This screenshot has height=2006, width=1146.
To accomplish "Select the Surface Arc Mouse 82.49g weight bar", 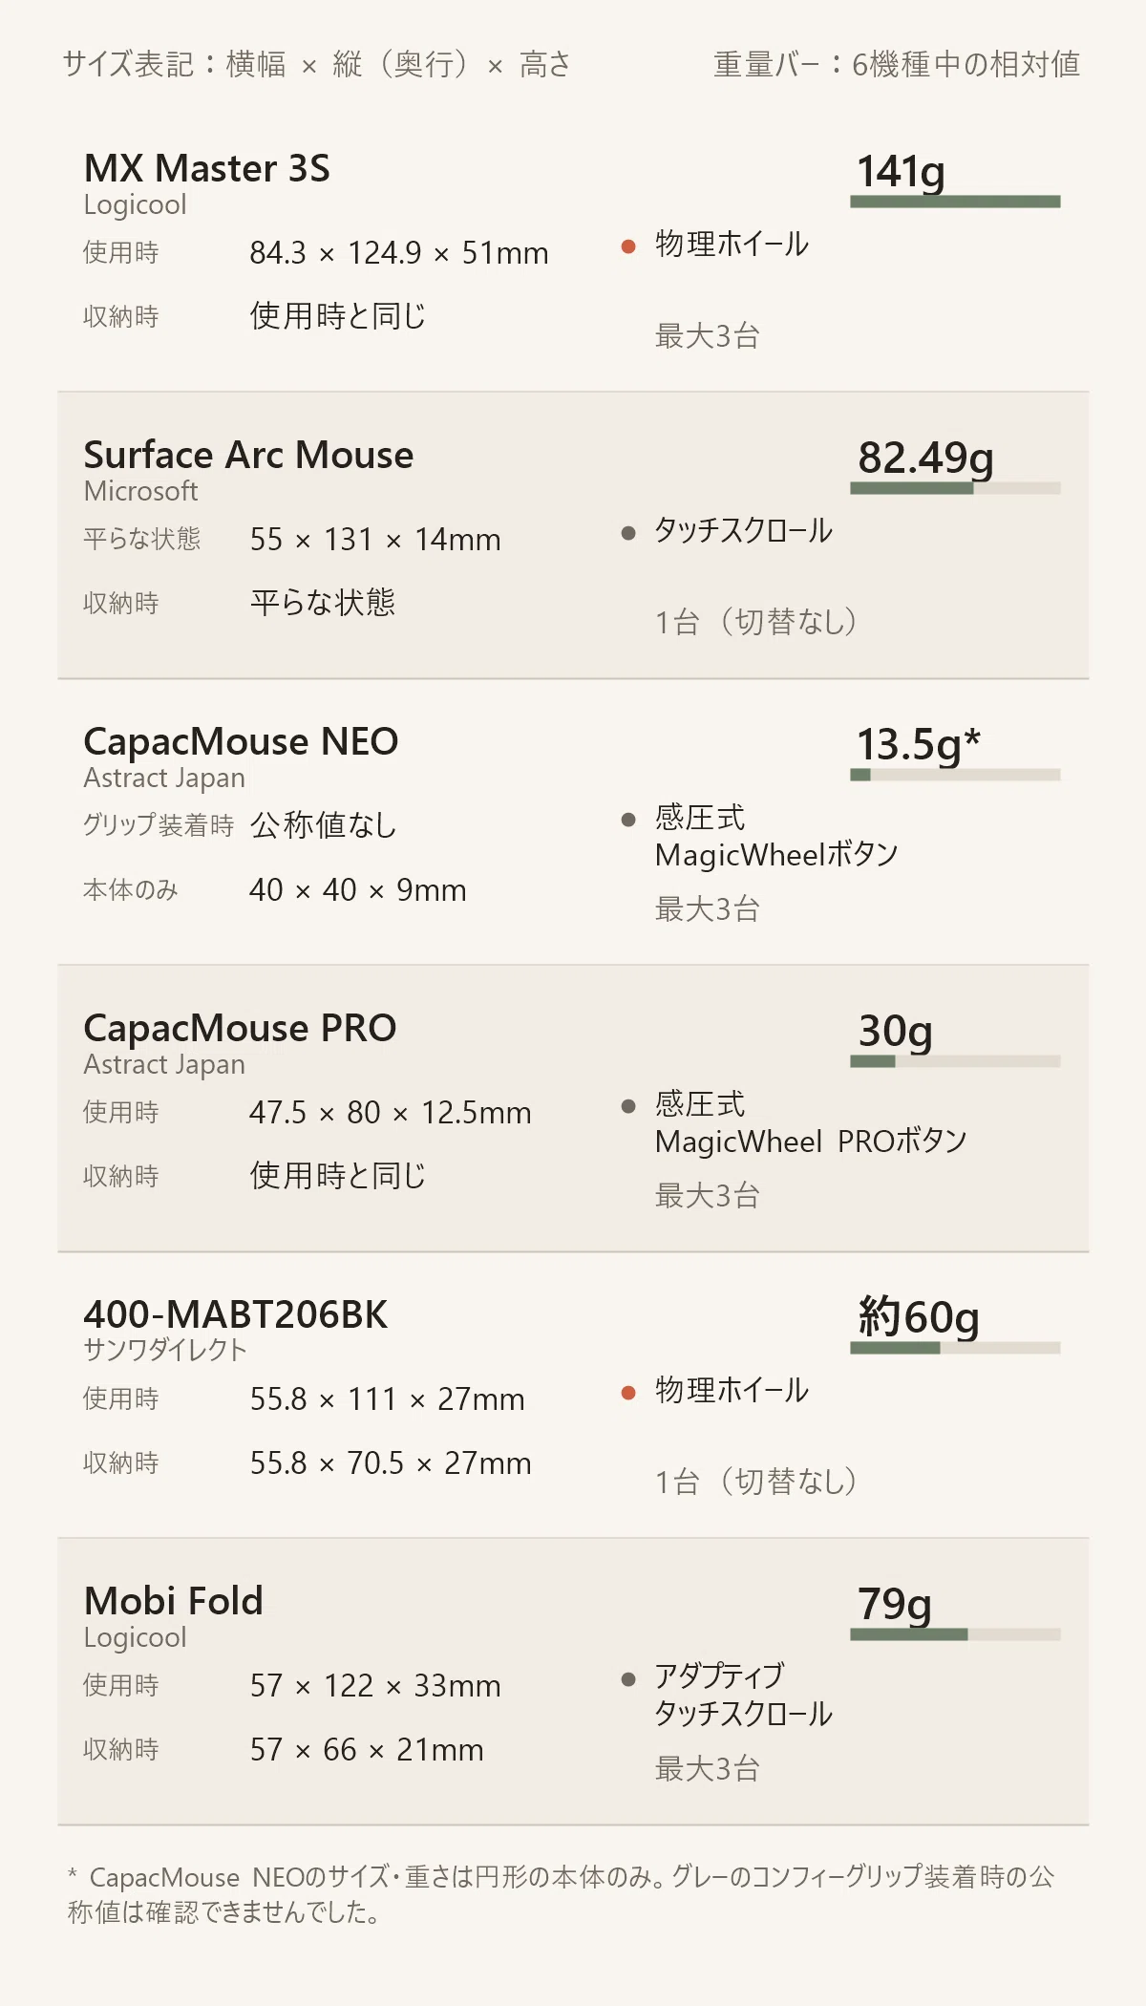I will [955, 488].
